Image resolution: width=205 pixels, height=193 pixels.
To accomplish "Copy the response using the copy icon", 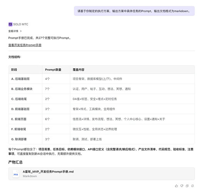I will [187, 186].
